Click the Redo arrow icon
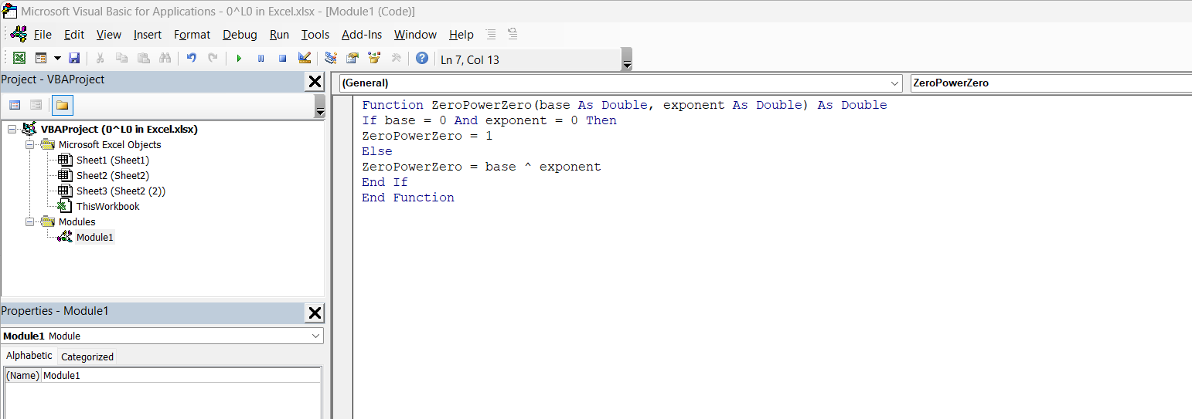This screenshot has height=419, width=1192. point(213,59)
